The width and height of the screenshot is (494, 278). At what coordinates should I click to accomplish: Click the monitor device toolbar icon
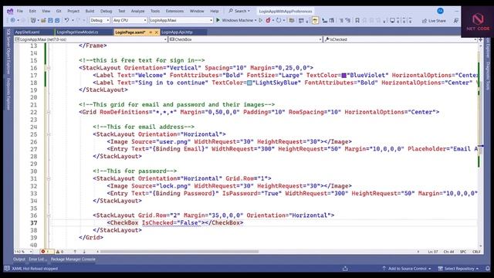392,21
